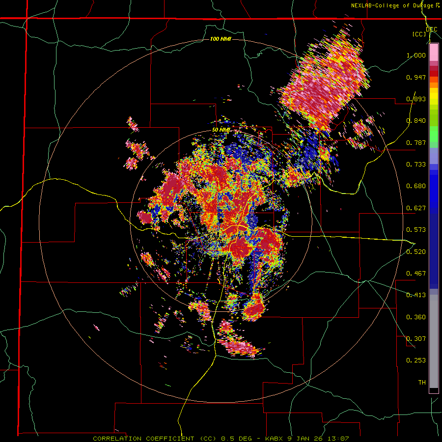The height and width of the screenshot is (442, 442).
Task: Click the 0.733 legend value
Action: tap(416, 165)
